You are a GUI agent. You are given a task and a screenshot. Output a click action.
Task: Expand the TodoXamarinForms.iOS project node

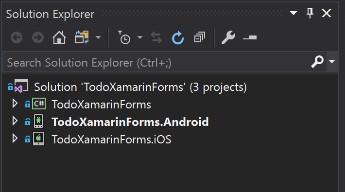(15, 139)
